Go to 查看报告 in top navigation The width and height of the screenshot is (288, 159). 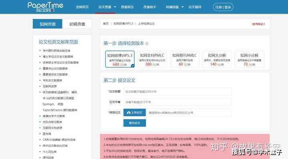(127, 7)
